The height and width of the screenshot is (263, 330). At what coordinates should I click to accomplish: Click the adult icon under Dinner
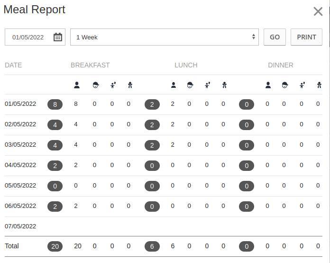click(x=268, y=85)
